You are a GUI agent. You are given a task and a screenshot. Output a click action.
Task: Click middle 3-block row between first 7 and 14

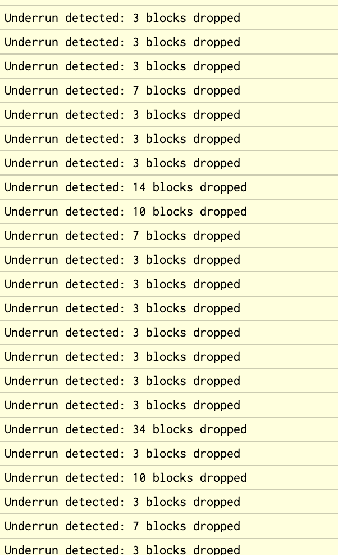[x=122, y=139]
